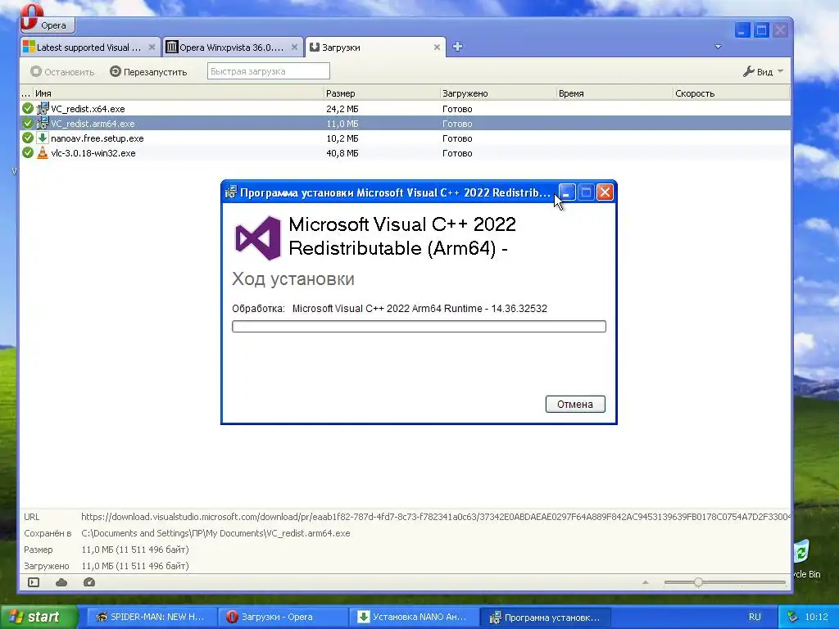This screenshot has width=839, height=629.
Task: Minimize the Visual C++ installer window
Action: click(567, 192)
